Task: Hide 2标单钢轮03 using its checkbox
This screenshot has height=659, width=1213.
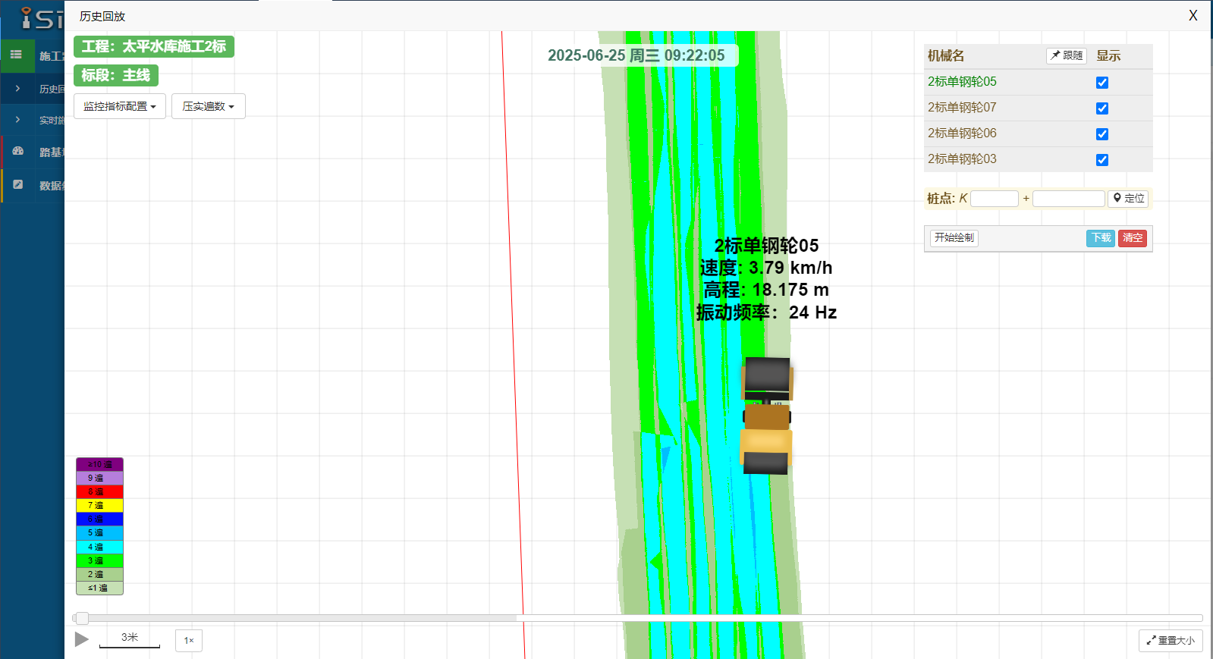Action: coord(1101,160)
